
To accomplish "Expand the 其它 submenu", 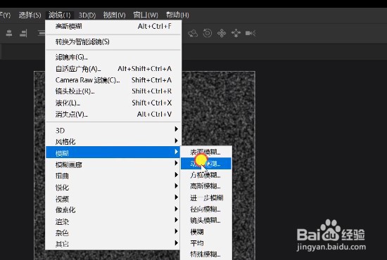I will (113, 244).
